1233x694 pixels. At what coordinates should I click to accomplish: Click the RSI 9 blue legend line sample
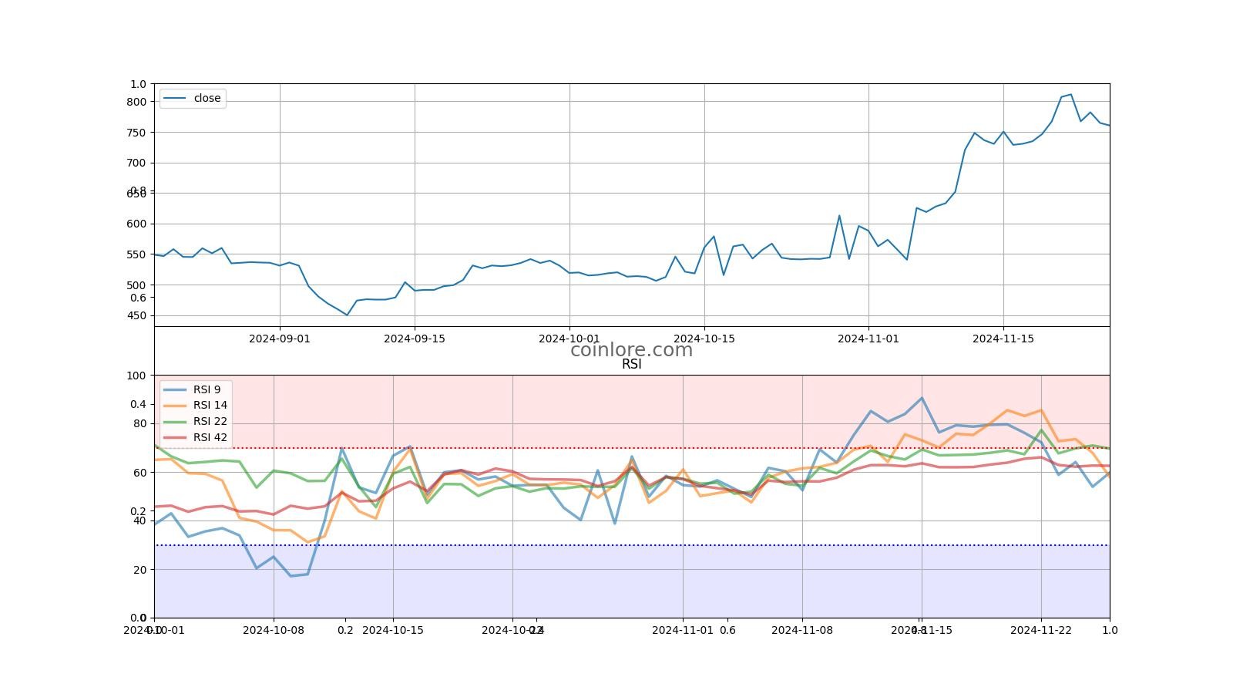click(x=175, y=389)
